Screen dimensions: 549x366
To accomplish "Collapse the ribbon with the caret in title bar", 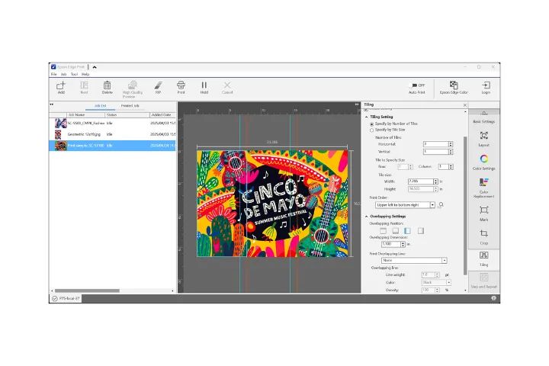I will tap(95, 67).
